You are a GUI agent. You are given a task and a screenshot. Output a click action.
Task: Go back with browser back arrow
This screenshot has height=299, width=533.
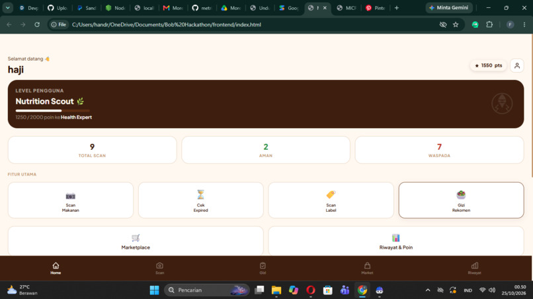9,24
